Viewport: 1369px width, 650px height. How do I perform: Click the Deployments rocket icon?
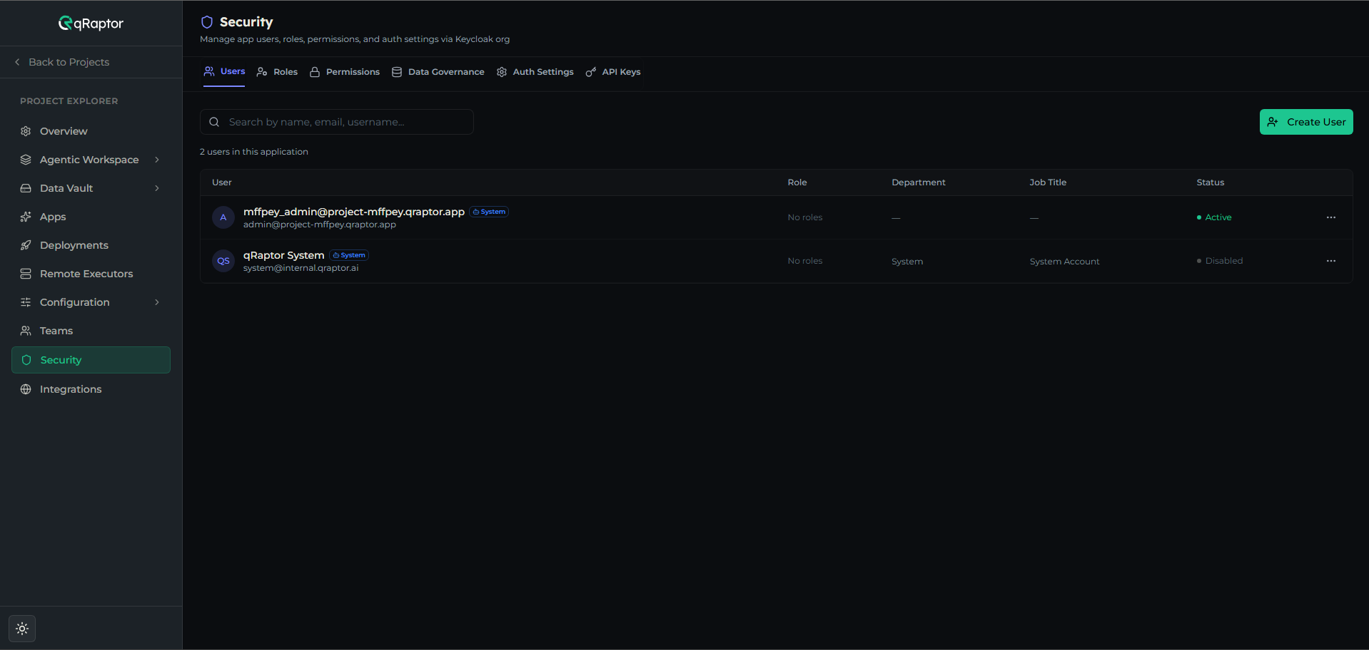[26, 245]
